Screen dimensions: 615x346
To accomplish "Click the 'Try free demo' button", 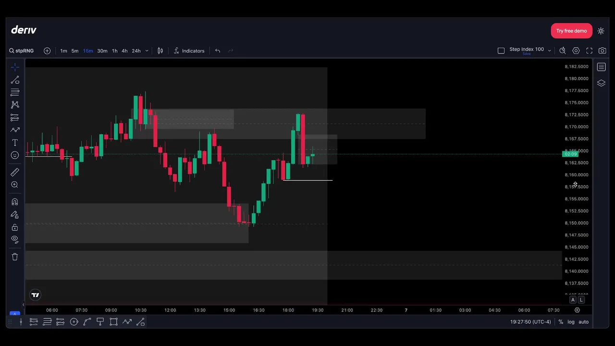I will 572,31.
